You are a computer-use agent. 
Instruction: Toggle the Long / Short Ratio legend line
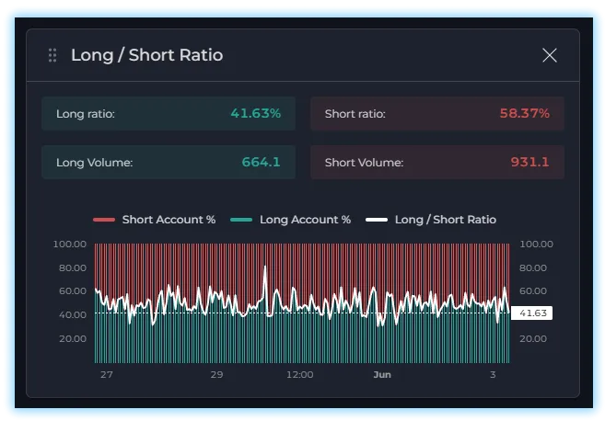point(445,220)
